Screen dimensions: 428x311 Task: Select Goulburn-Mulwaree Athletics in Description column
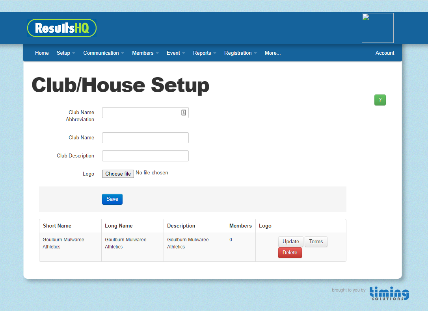click(x=188, y=243)
